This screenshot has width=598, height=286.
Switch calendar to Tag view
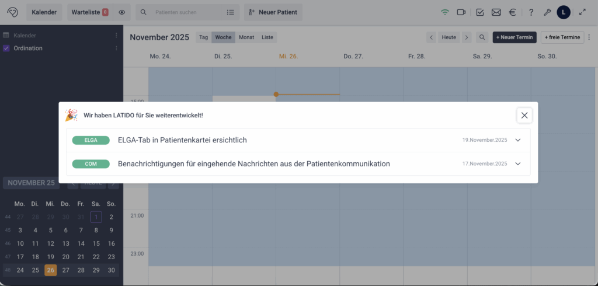203,37
